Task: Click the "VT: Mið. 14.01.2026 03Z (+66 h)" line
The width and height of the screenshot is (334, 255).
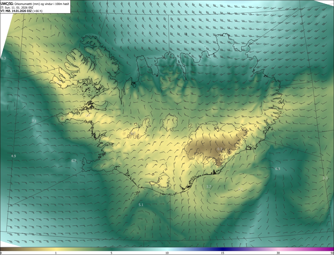Action: (x=22, y=11)
